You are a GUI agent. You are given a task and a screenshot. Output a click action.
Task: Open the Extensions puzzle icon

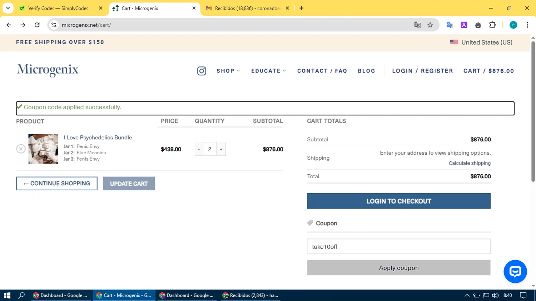click(492, 25)
